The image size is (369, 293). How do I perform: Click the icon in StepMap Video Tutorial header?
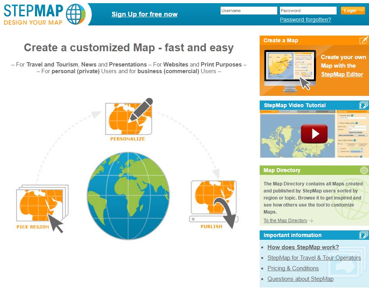pyautogui.click(x=364, y=105)
